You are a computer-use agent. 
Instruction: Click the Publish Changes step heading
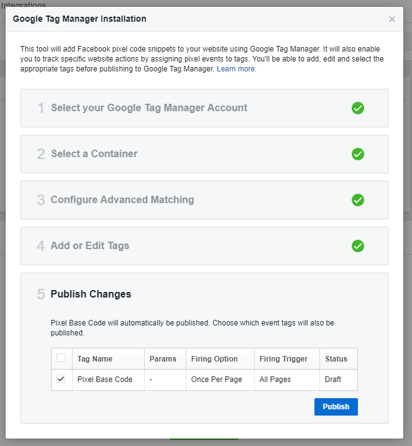[91, 294]
